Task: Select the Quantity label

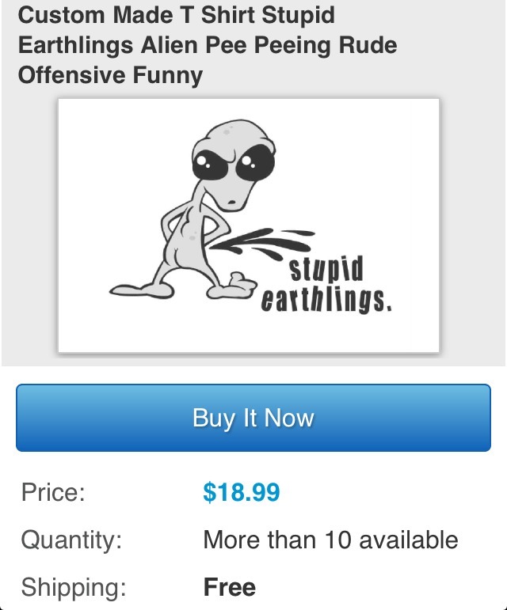Action: coord(71,540)
